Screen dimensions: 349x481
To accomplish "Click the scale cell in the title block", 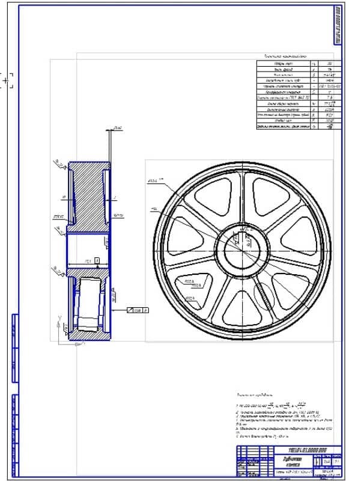I will [337, 462].
